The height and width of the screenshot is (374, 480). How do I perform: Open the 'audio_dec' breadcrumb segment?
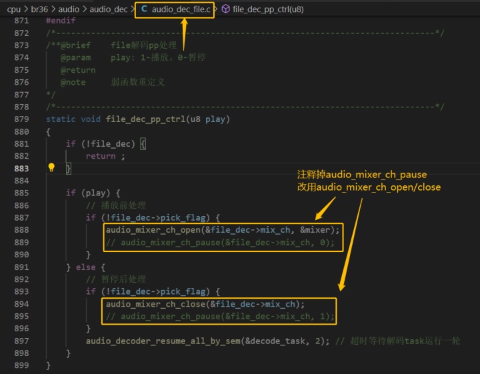[109, 9]
